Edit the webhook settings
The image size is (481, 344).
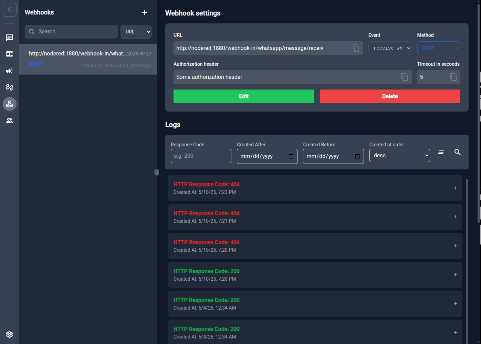click(244, 96)
